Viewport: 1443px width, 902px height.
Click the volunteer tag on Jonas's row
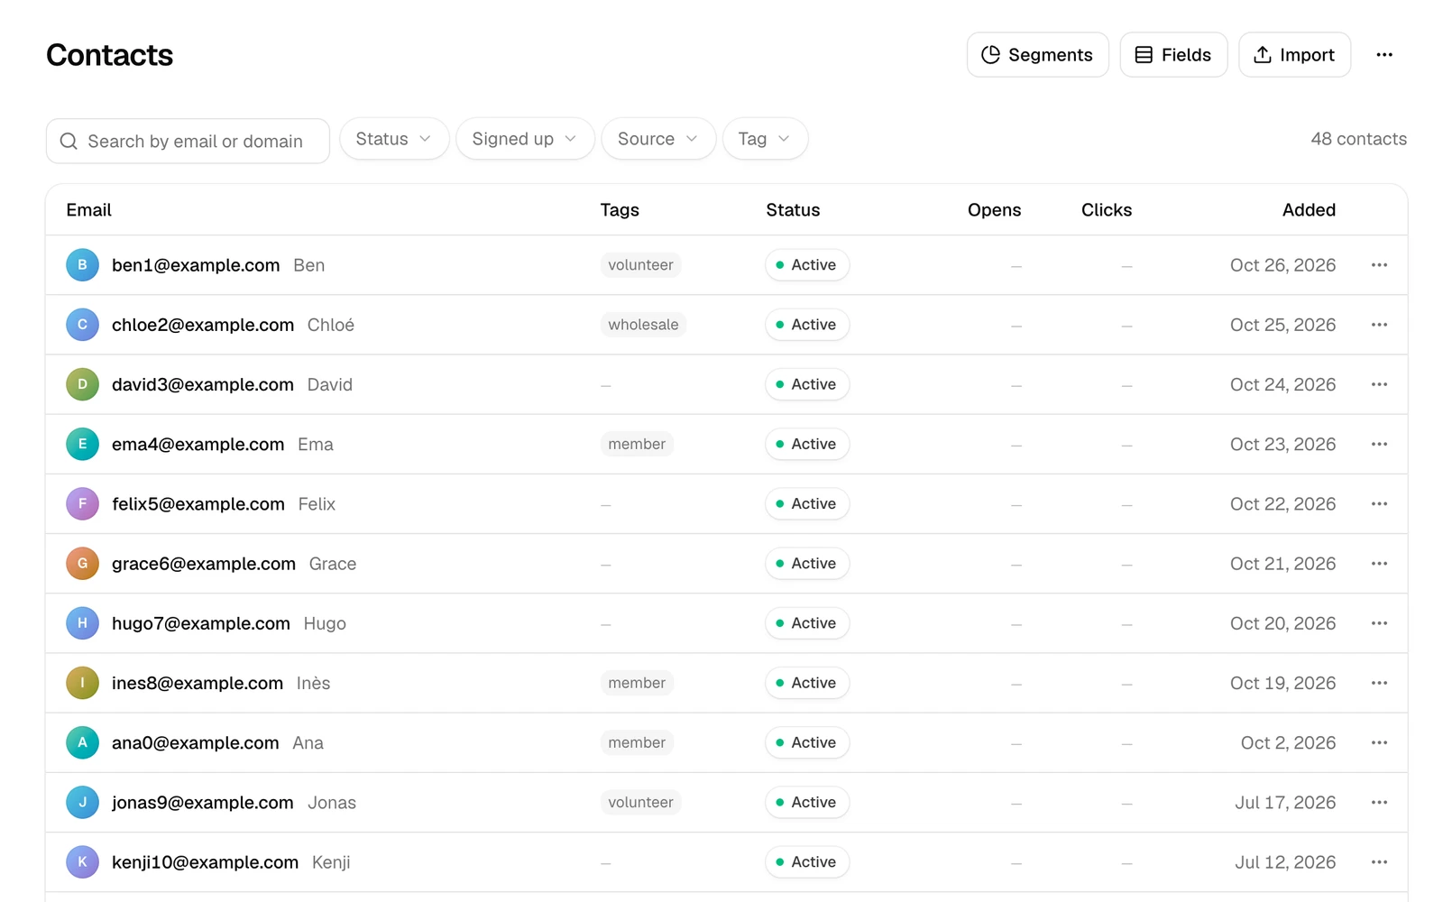640,802
